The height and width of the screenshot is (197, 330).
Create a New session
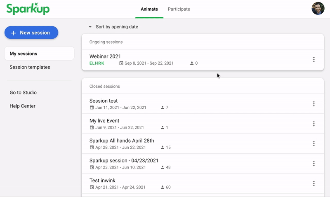[31, 33]
